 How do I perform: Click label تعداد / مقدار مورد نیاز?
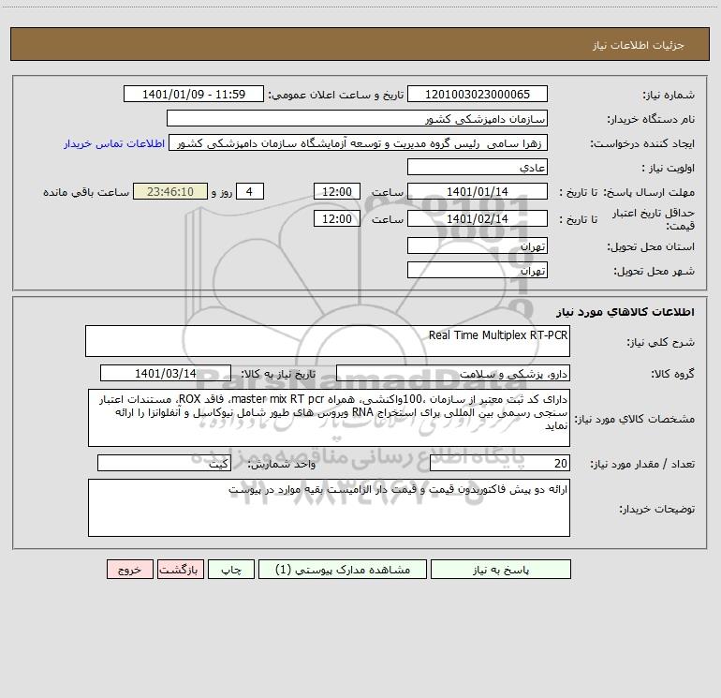point(642,464)
